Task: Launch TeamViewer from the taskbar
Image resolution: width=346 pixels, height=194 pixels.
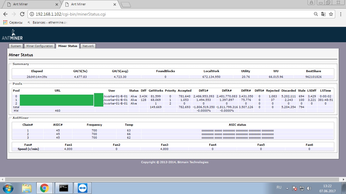Action: tap(83, 188)
